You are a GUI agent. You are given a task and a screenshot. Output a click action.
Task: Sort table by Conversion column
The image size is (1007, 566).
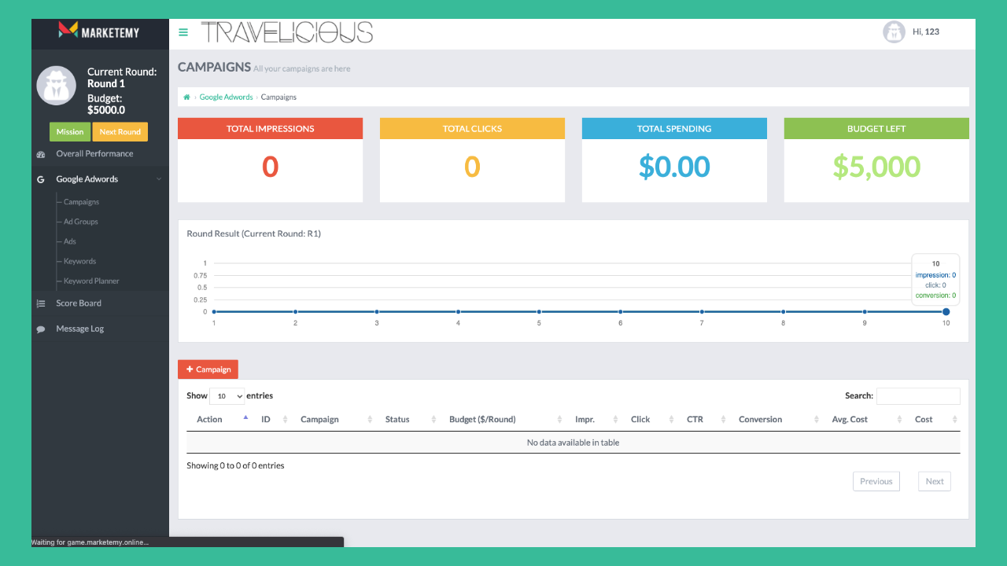[776, 420]
